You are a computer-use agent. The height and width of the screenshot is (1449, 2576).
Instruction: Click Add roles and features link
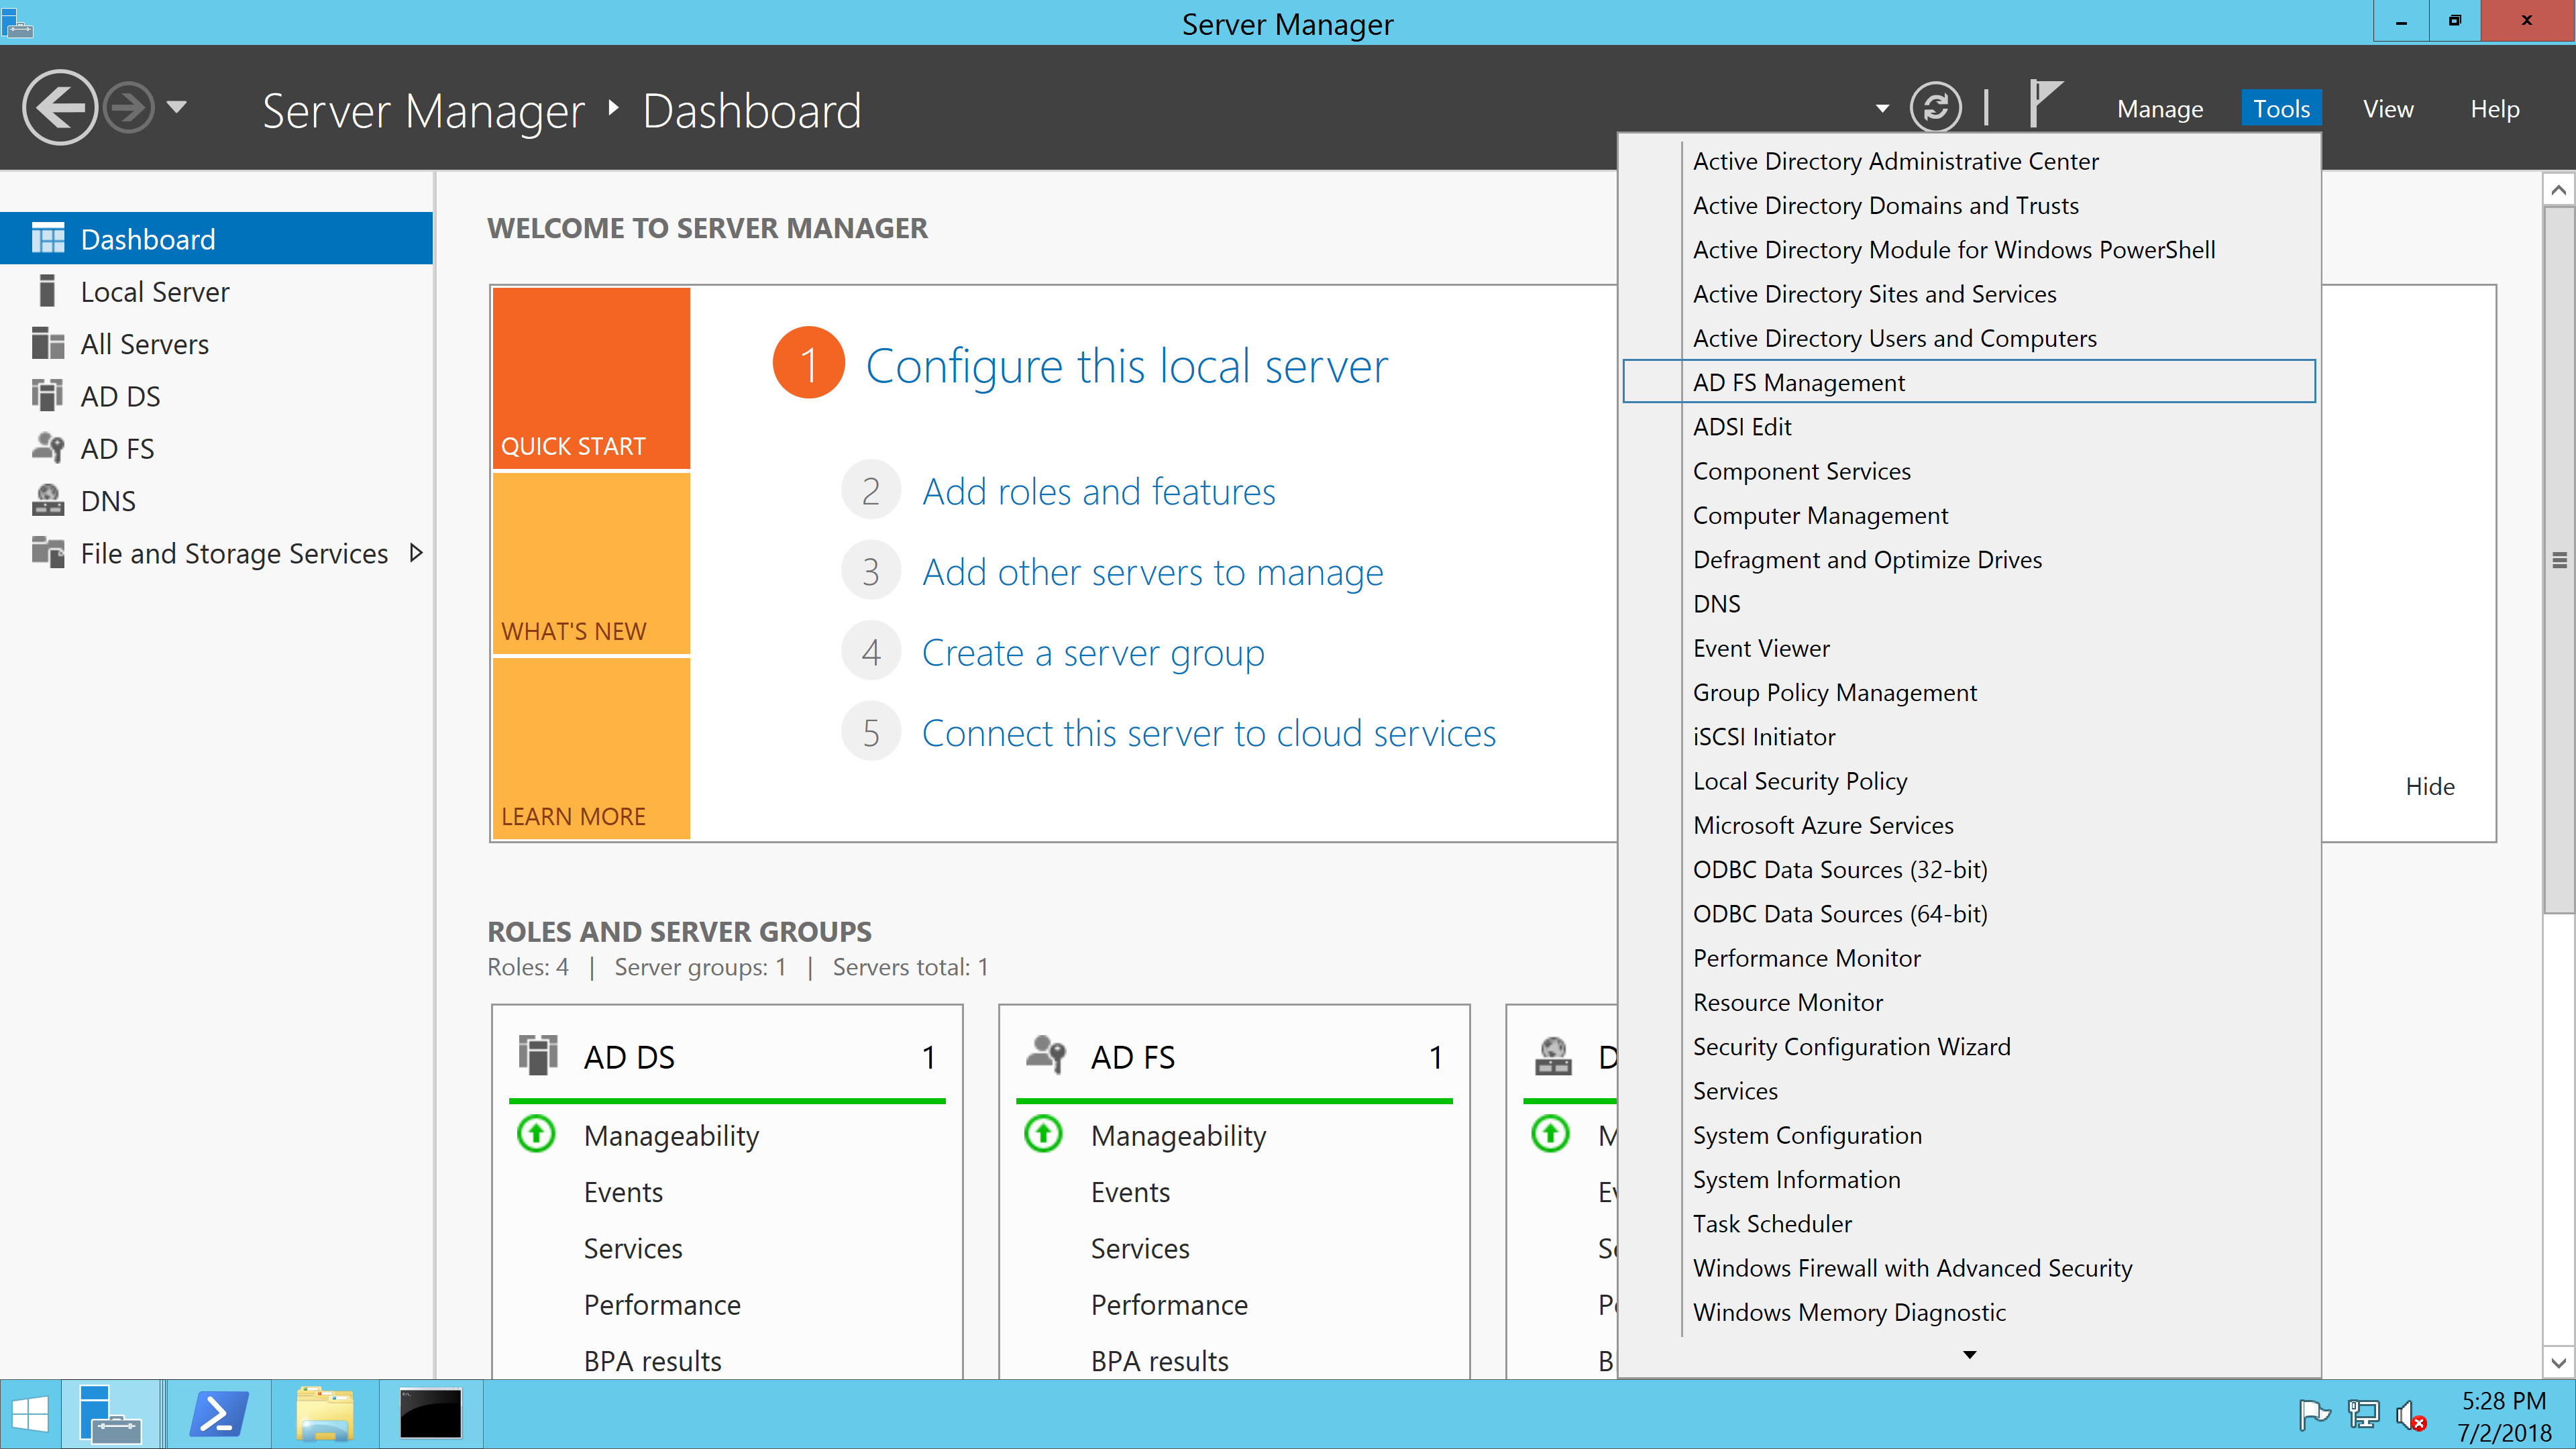coord(1098,492)
